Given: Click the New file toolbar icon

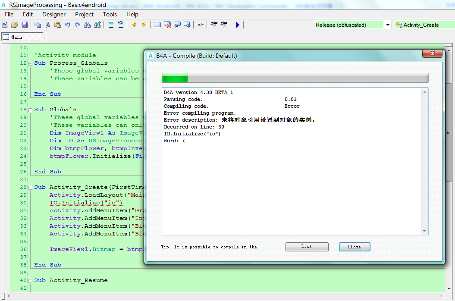Looking at the screenshot, I should pyautogui.click(x=5, y=25).
